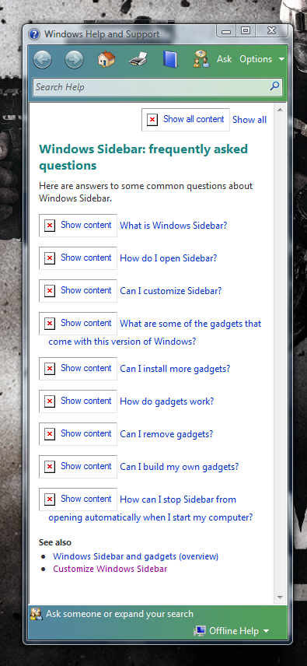Click the magnifier search icon

pyautogui.click(x=275, y=86)
